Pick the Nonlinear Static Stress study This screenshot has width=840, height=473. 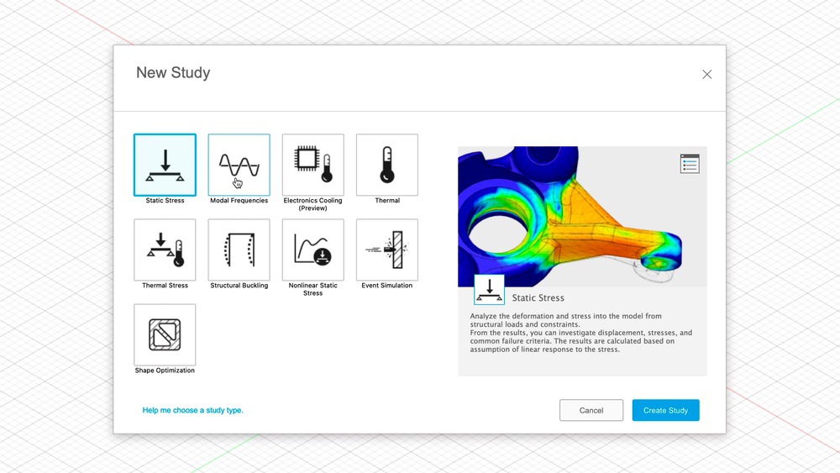coord(312,250)
